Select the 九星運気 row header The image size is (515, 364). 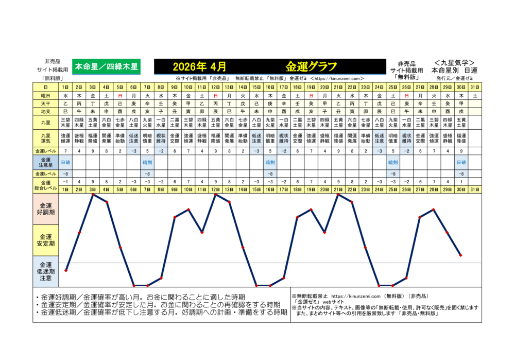coord(46,140)
